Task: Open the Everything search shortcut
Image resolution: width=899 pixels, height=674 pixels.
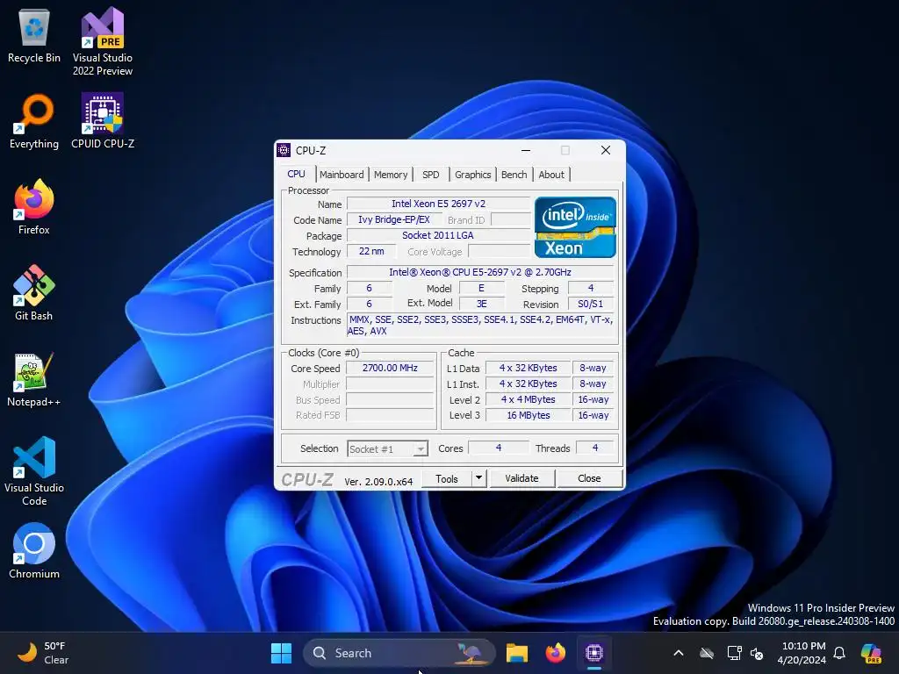Action: (x=34, y=121)
